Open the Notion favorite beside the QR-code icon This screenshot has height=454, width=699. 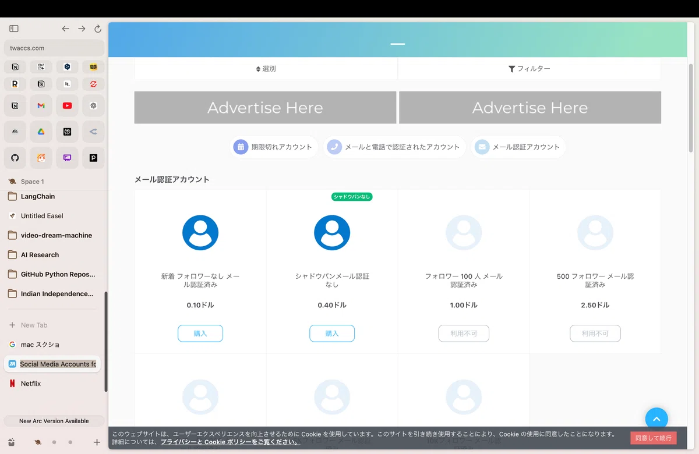point(15,67)
